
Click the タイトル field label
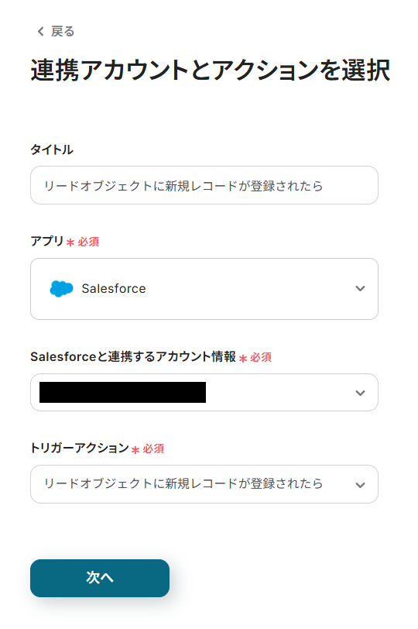[52, 150]
